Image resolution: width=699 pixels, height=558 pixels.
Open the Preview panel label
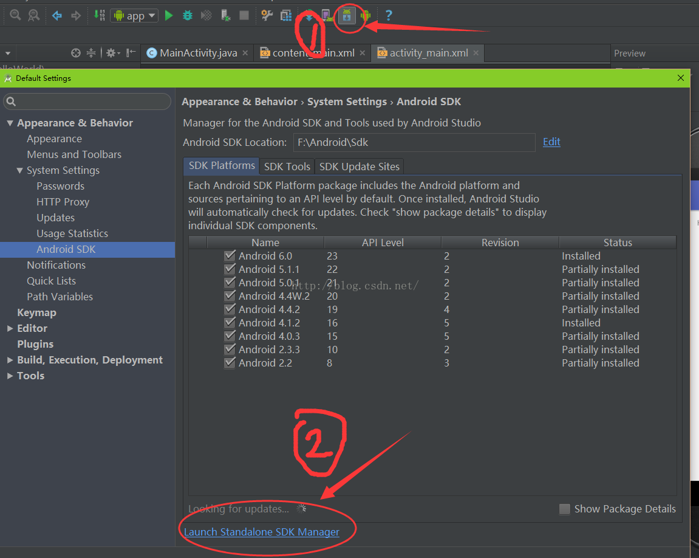(629, 53)
